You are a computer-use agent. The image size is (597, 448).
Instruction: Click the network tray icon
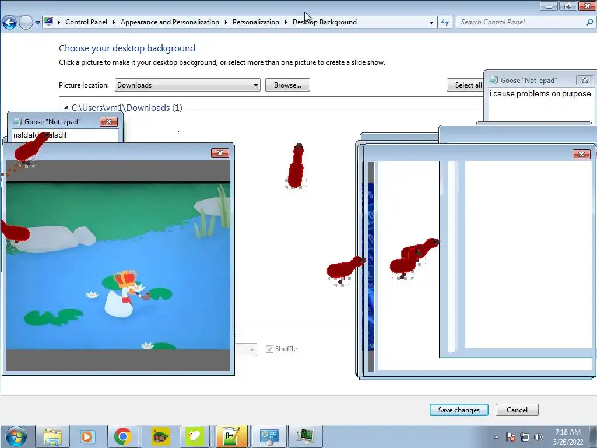pos(525,437)
